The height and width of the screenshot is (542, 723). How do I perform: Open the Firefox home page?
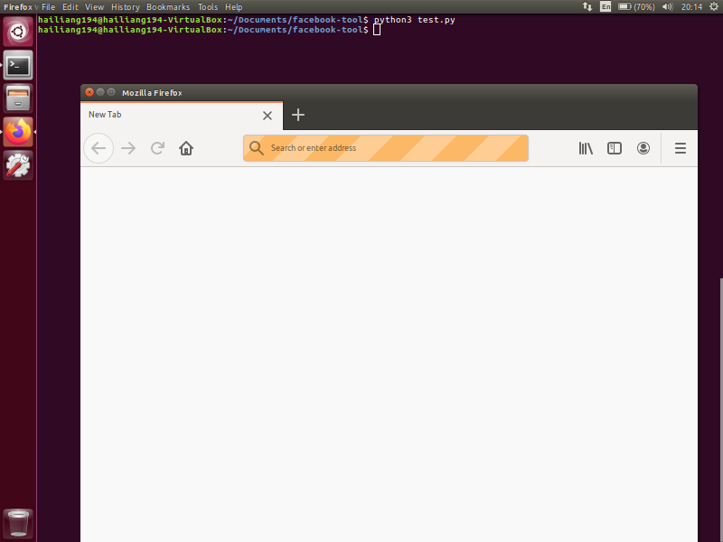186,148
